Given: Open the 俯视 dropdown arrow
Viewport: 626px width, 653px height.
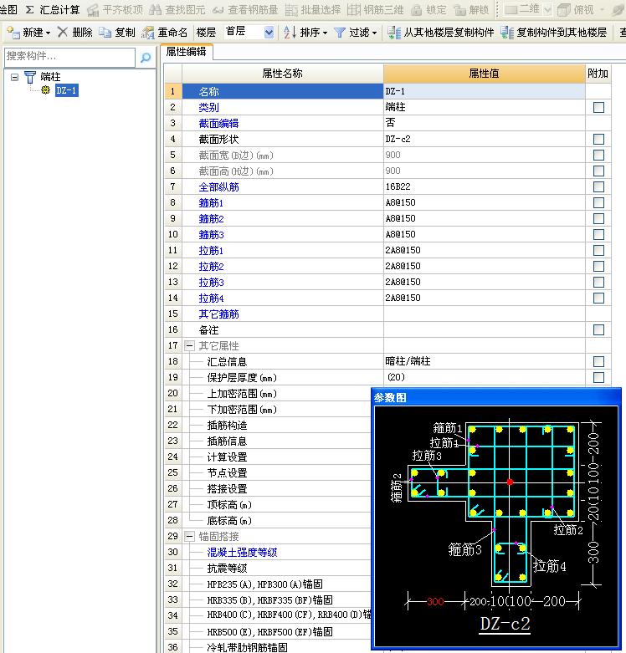Looking at the screenshot, I should coord(603,10).
